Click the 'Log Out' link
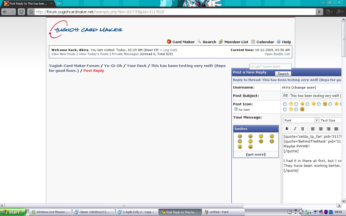Image resolution: width=346 pixels, height=216 pixels. [169, 50]
